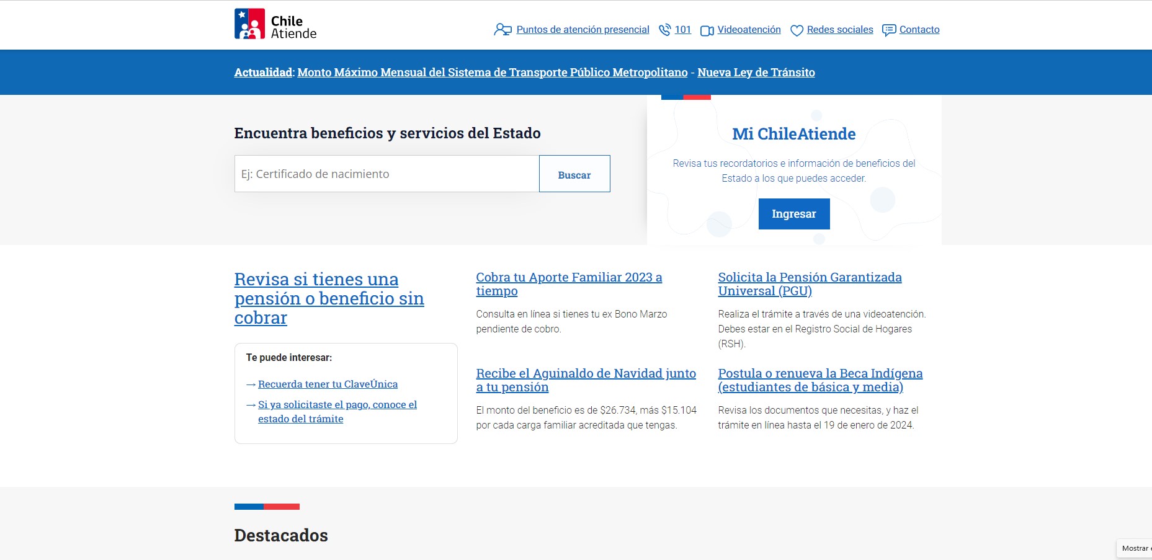
Task: Open Recibe el Aguinaldo de Navidad link
Action: (586, 380)
